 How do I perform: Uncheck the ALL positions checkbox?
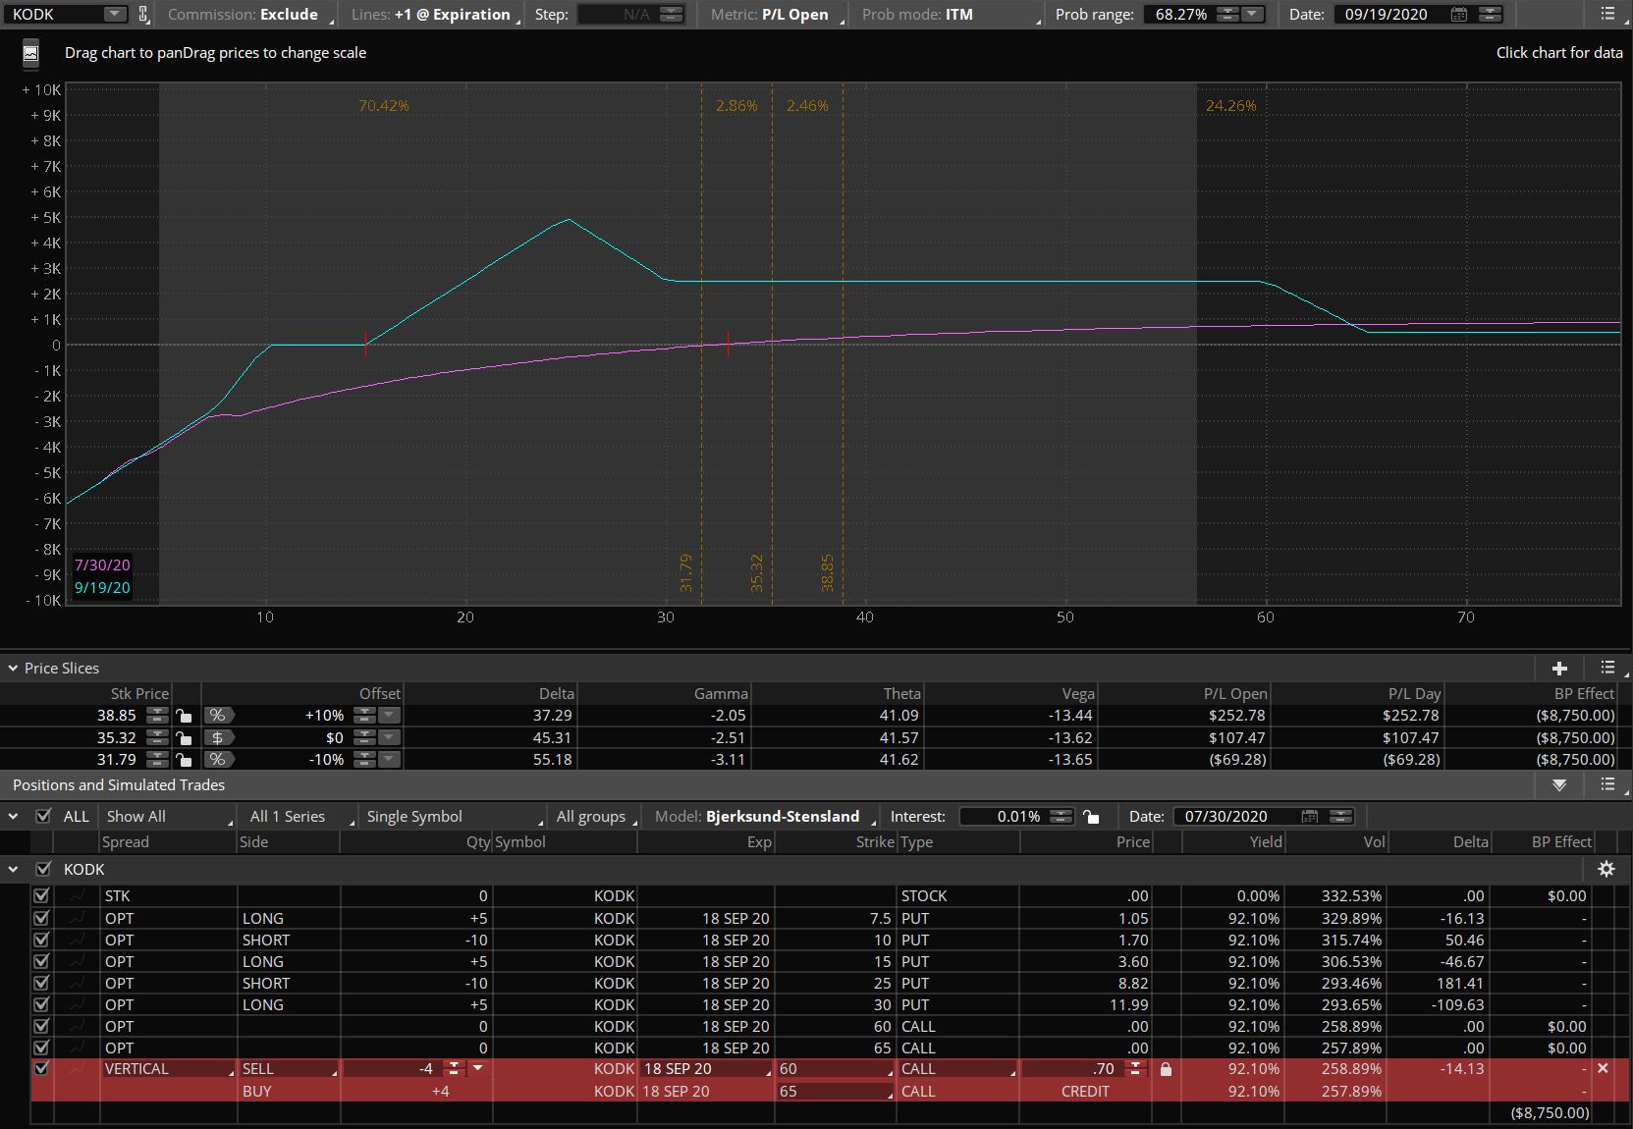43,816
